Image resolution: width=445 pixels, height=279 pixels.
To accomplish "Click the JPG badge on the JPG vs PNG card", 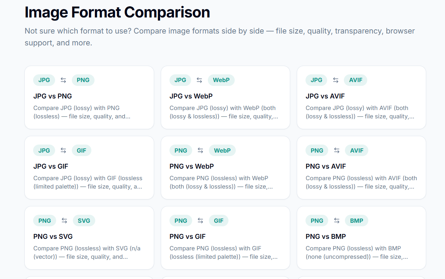I will [44, 80].
